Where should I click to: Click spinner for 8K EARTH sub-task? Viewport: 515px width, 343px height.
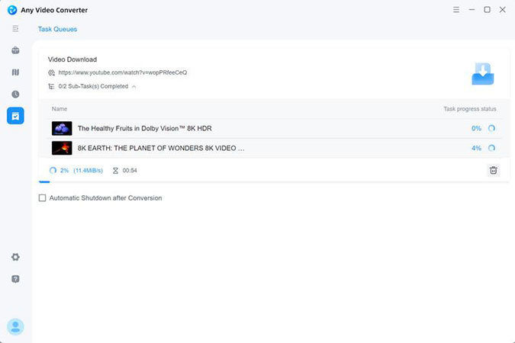click(491, 148)
